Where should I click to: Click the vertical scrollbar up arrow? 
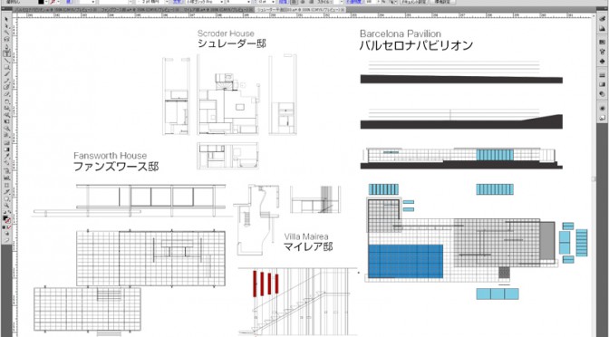[x=594, y=16]
